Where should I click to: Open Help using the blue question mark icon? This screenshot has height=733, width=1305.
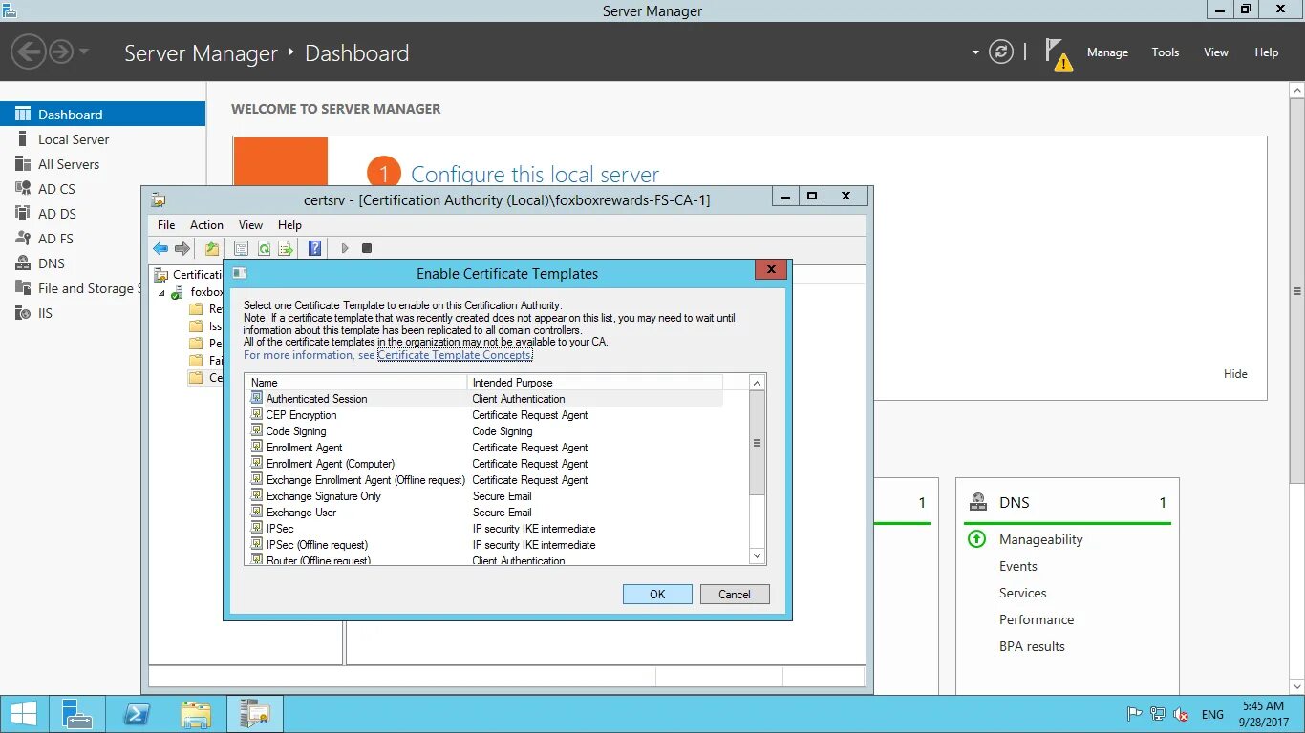pyautogui.click(x=314, y=248)
